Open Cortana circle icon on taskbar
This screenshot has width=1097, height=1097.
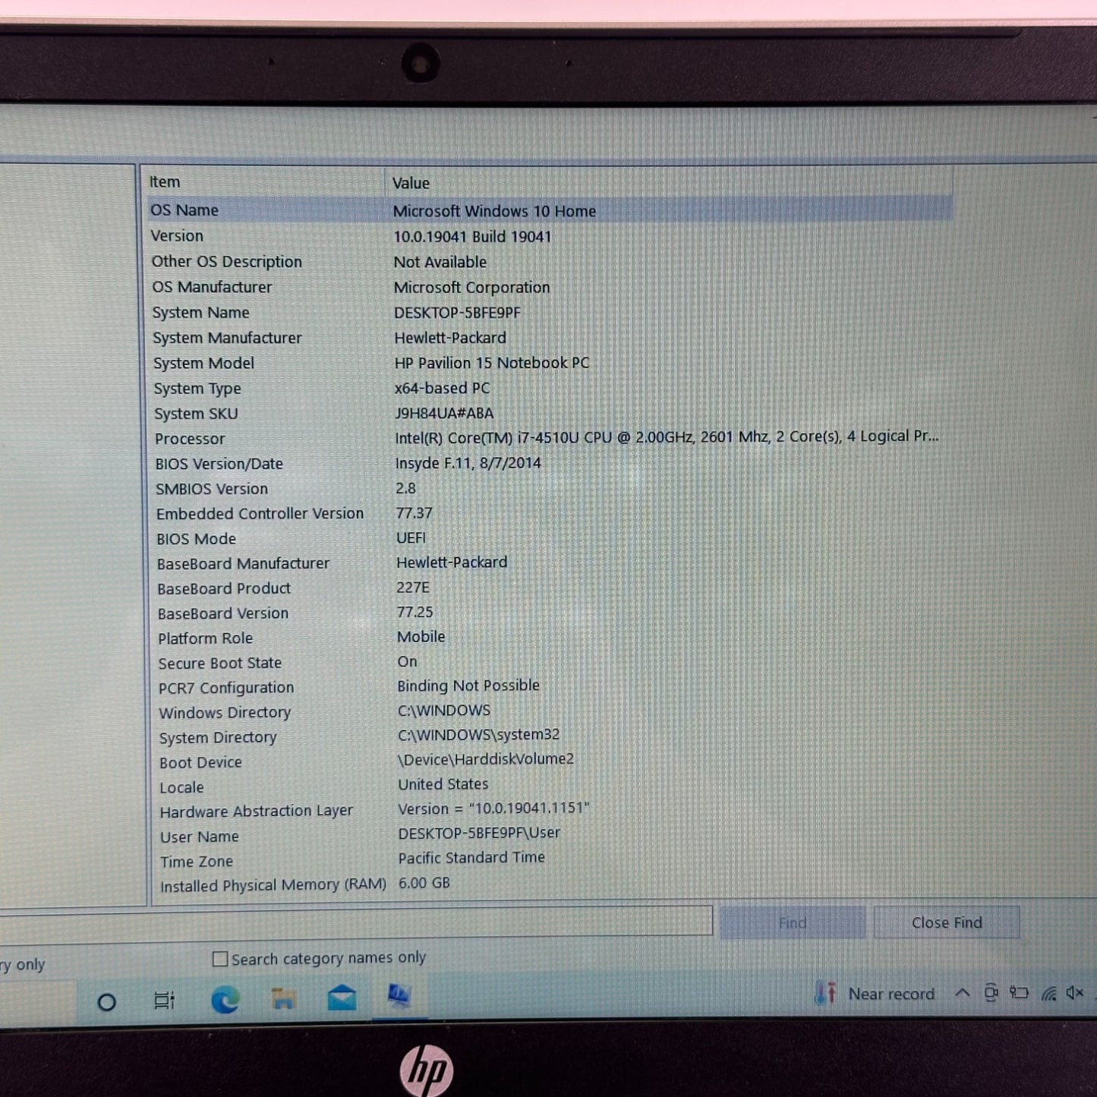point(107,1002)
